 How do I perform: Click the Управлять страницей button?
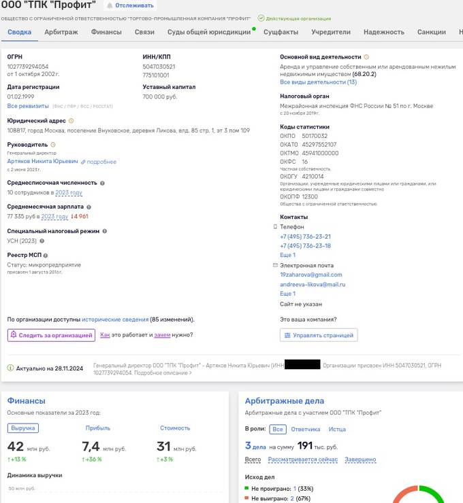(x=319, y=335)
